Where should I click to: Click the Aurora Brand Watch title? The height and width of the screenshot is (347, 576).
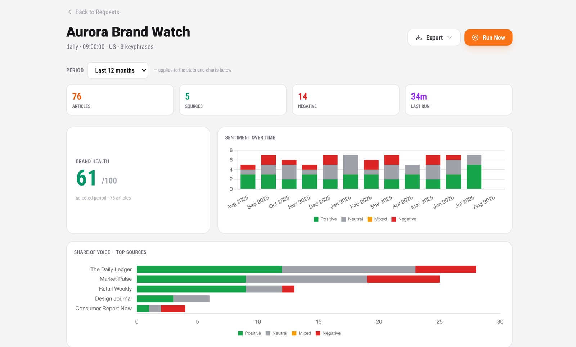click(128, 32)
